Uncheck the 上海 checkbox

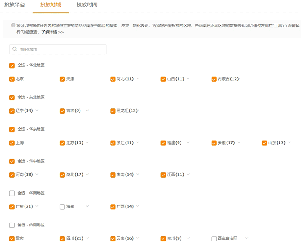tap(12, 143)
